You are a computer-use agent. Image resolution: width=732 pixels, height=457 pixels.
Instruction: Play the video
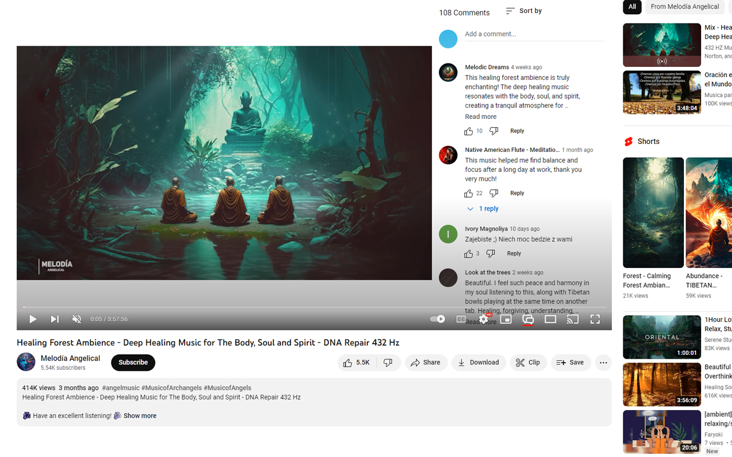click(x=33, y=319)
